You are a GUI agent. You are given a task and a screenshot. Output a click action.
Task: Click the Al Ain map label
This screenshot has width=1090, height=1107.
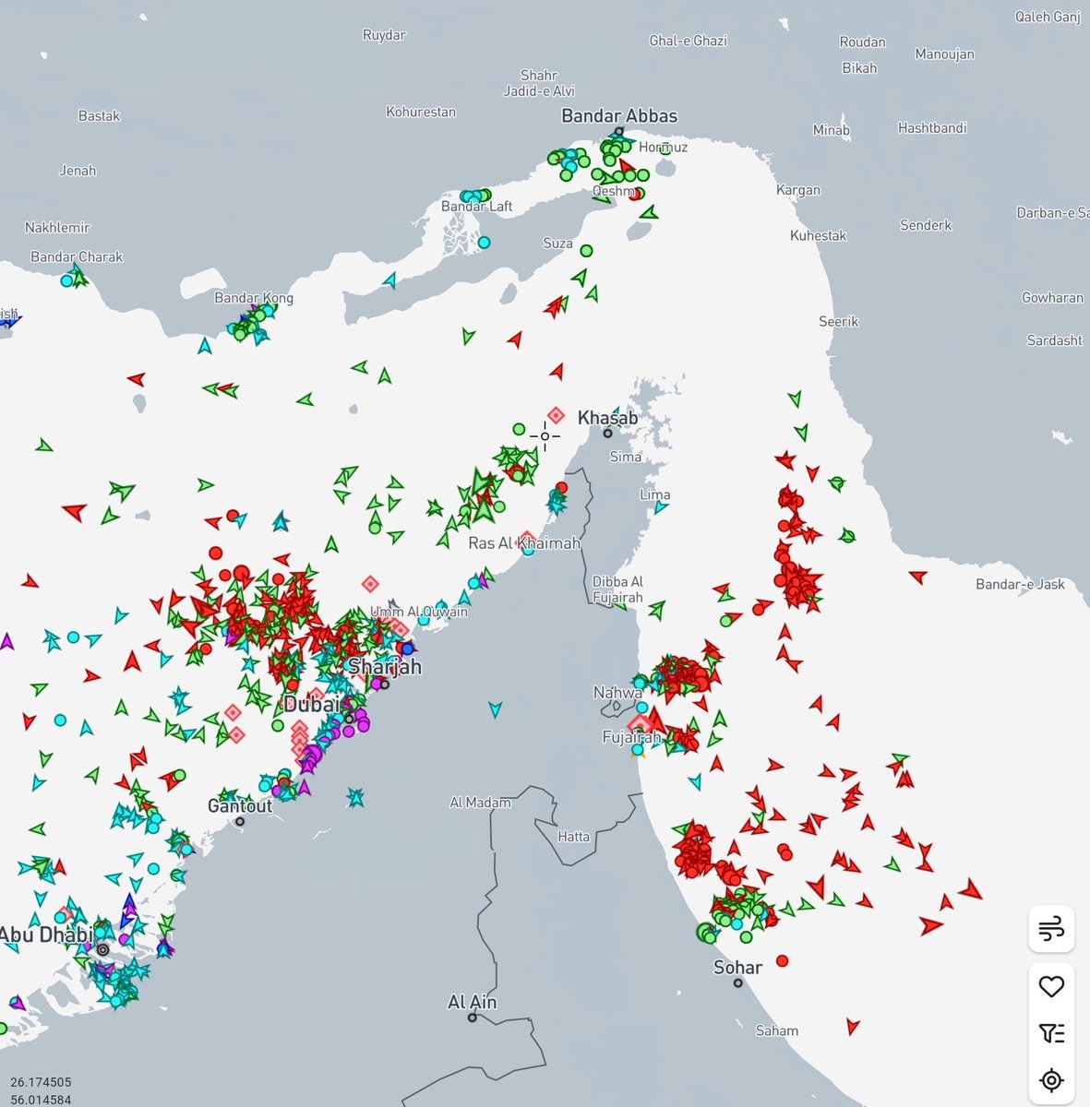(x=472, y=1002)
